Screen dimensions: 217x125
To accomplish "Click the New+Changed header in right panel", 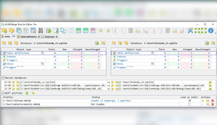I will pos(202,49).
